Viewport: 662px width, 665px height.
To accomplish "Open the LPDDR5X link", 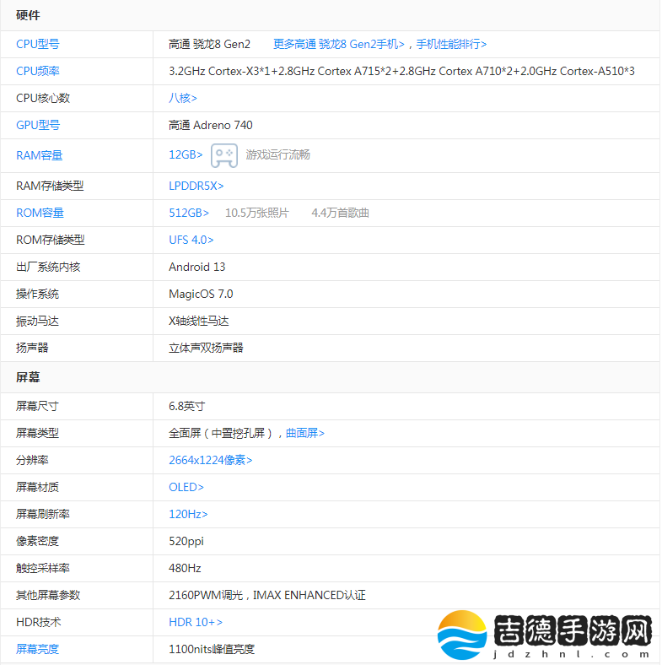I will (x=196, y=186).
